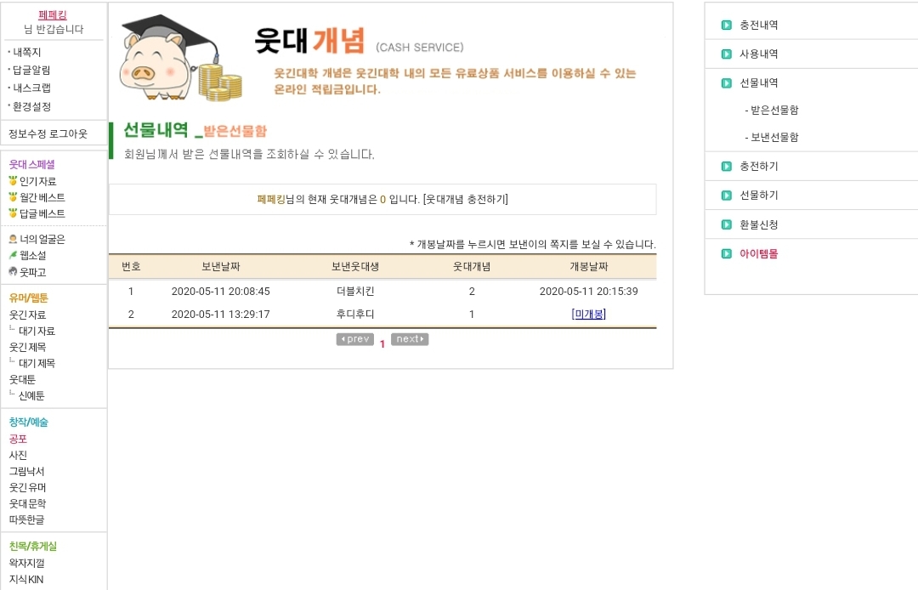Open the 웃대문학 board
Image resolution: width=918 pixels, height=590 pixels.
[x=27, y=504]
